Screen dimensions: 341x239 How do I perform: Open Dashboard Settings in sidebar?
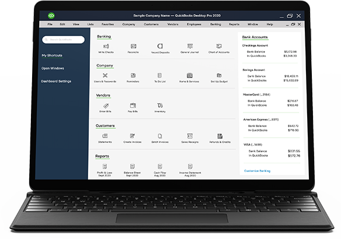(56, 81)
